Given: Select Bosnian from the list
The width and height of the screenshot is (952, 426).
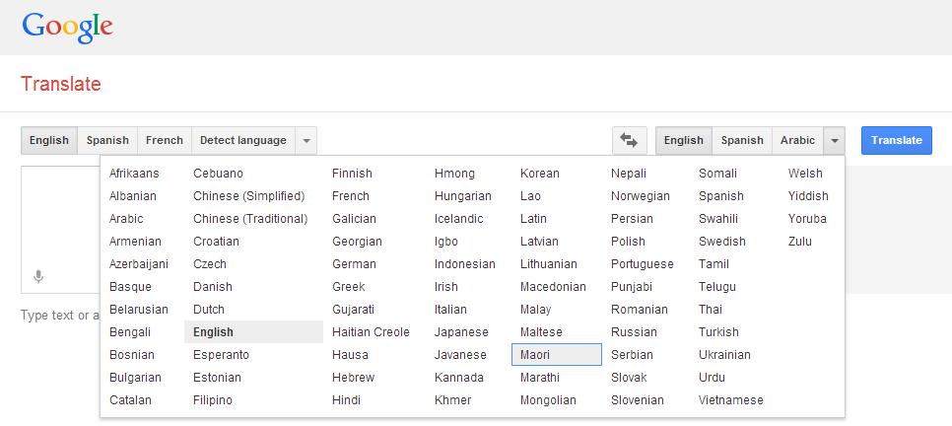Looking at the screenshot, I should (x=132, y=355).
